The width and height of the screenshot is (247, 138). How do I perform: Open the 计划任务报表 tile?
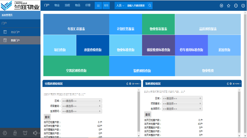pos(126,24)
